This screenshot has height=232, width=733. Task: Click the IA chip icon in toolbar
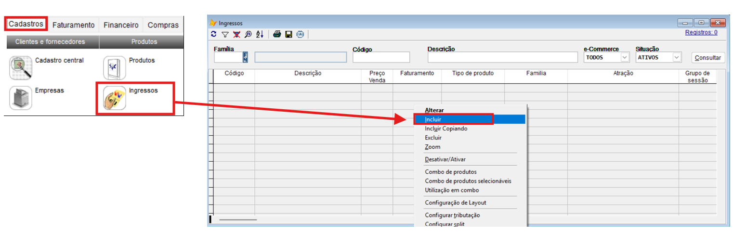pos(300,34)
